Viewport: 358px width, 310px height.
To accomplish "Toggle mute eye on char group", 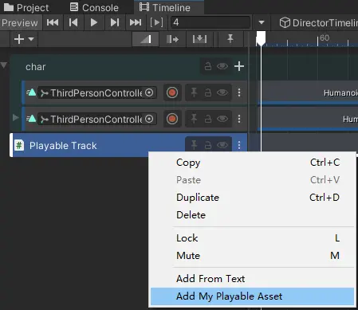I will pyautogui.click(x=222, y=66).
